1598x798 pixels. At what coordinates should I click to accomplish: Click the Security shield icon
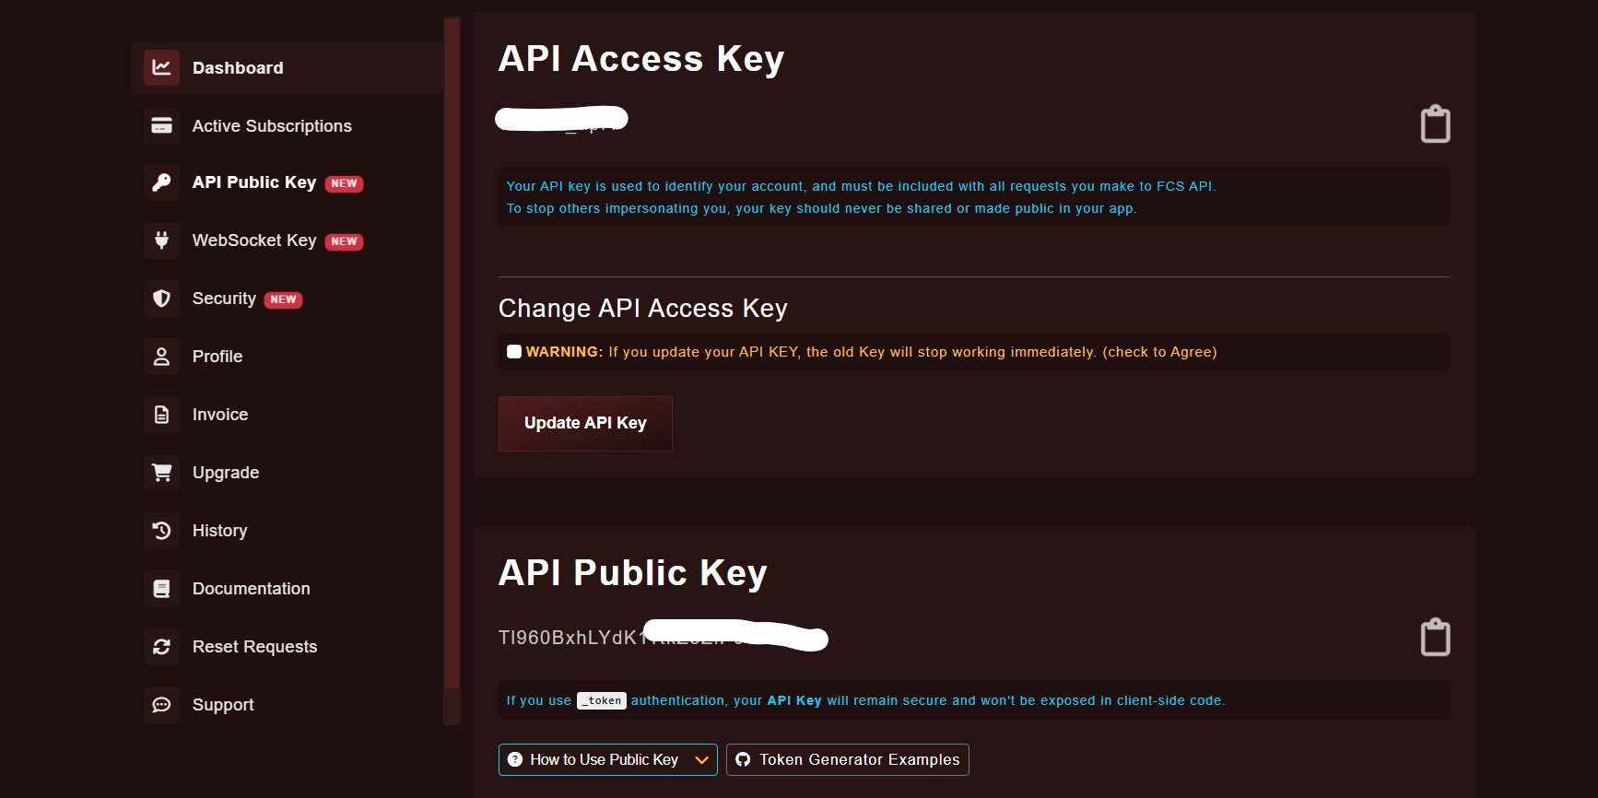pos(161,299)
